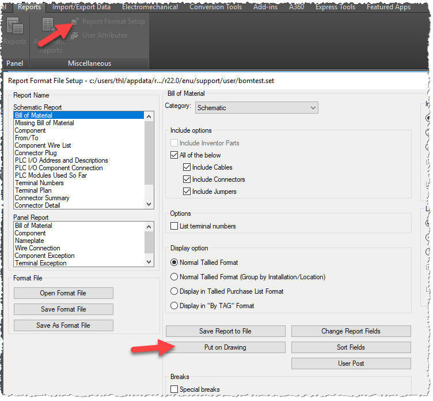
Task: Select PLC Modules Used So Far
Action: click(x=79, y=175)
